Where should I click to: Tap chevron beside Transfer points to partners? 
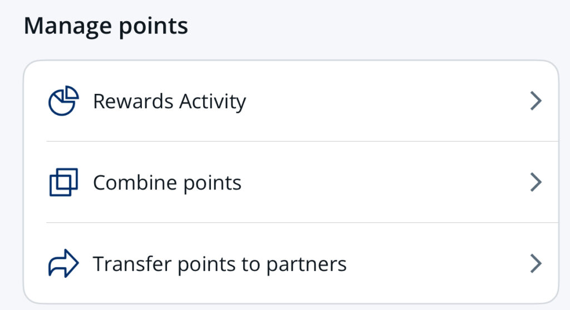tap(535, 263)
